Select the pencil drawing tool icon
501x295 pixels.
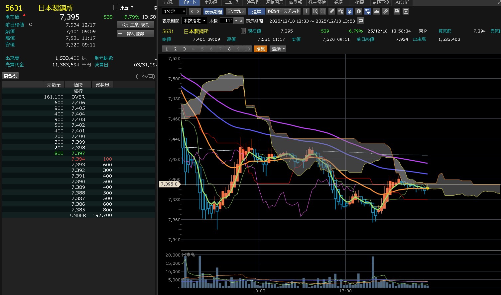pyautogui.click(x=332, y=11)
